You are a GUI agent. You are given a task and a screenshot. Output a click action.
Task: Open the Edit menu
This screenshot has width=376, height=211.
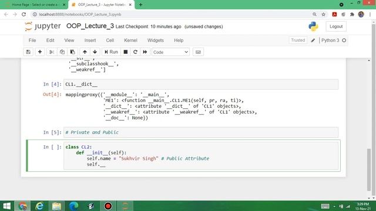(50, 40)
